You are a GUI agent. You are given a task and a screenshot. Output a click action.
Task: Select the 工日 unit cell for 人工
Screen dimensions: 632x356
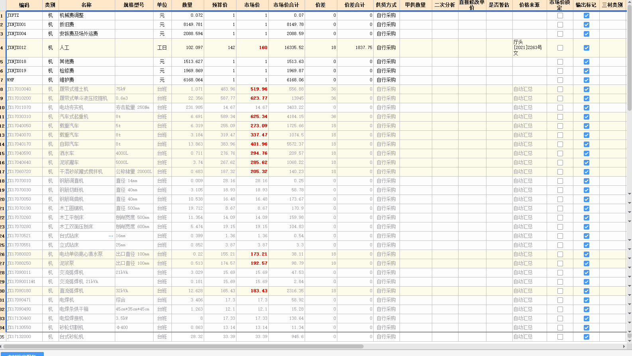point(162,48)
